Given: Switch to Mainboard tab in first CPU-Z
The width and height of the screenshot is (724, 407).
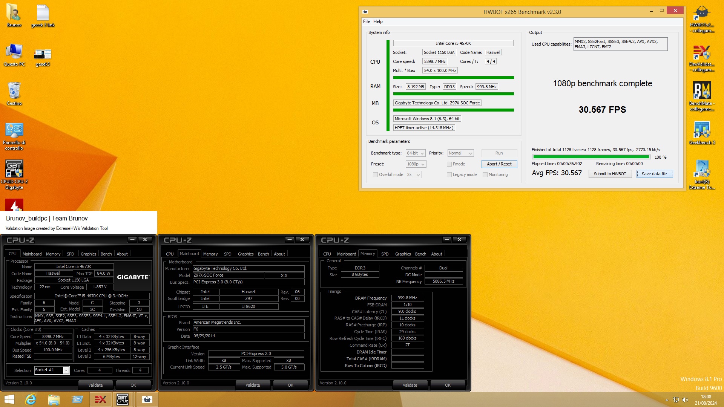Looking at the screenshot, I should 32,254.
